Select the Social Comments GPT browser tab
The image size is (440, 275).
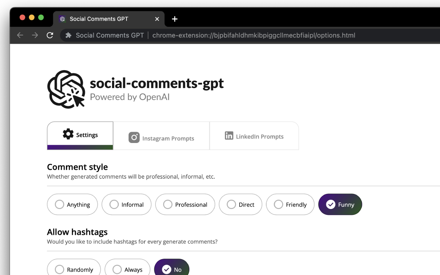109,19
